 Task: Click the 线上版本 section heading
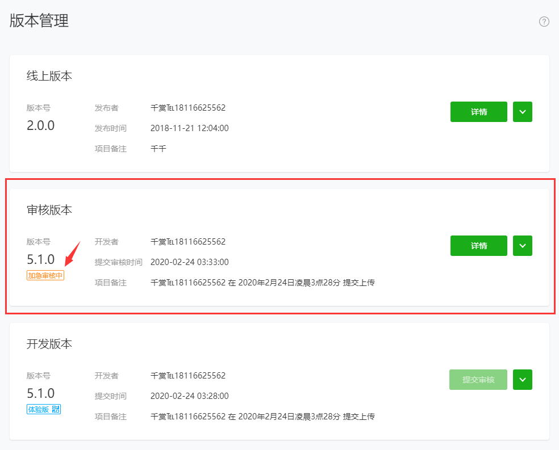click(x=49, y=76)
